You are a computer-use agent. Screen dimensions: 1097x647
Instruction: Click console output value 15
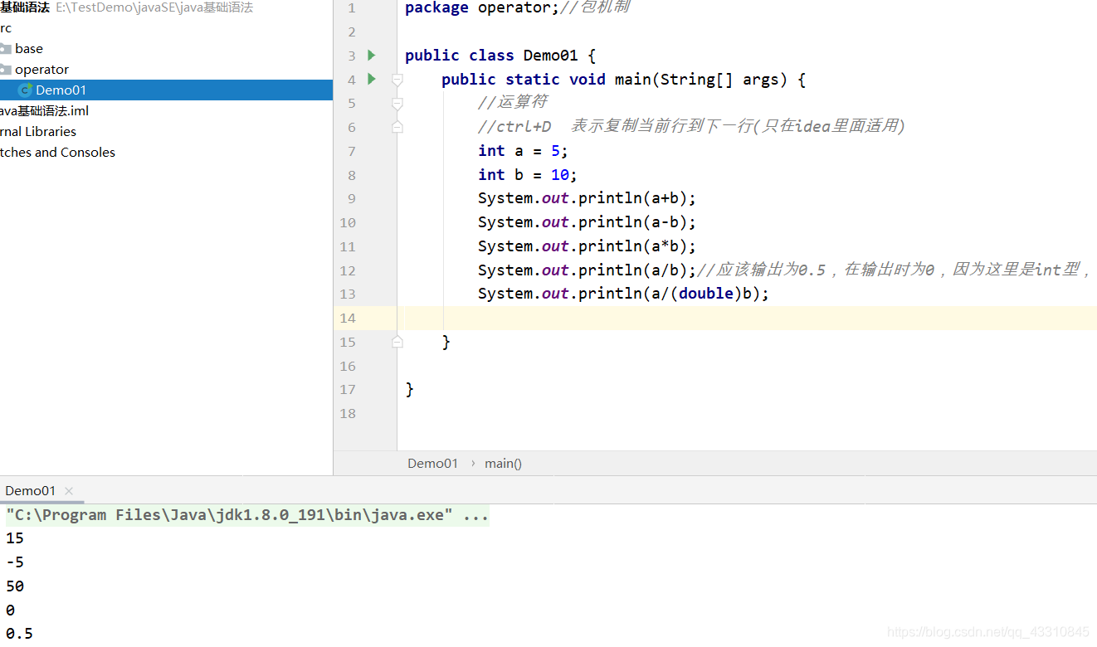point(15,538)
